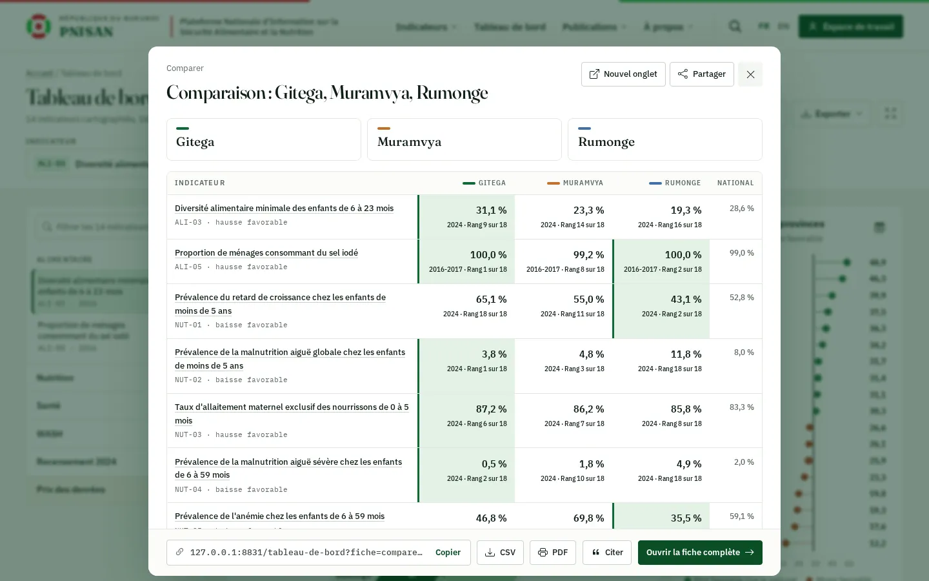This screenshot has height=581, width=929.
Task: Click the share URL field
Action: (x=306, y=553)
